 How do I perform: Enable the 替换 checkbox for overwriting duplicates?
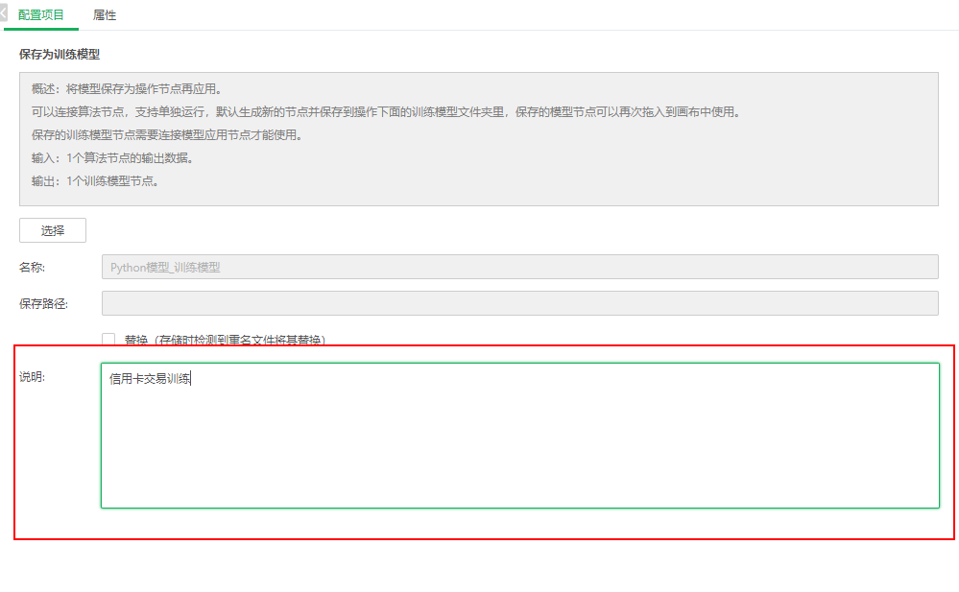point(108,338)
